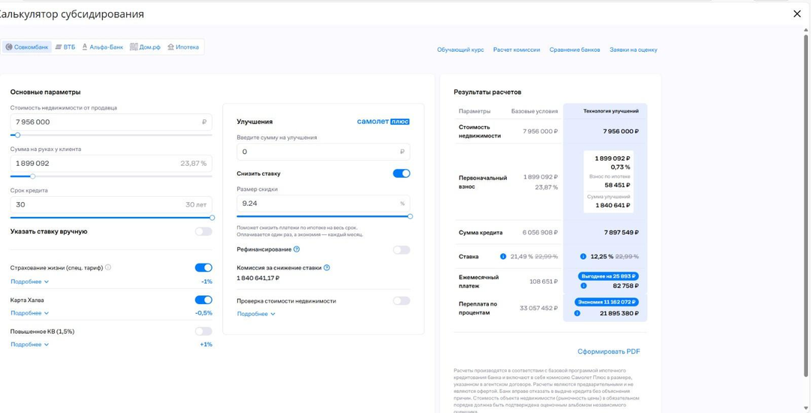811x413 pixels.
Task: Select the Альфа-Банк tab
Action: tap(102, 47)
